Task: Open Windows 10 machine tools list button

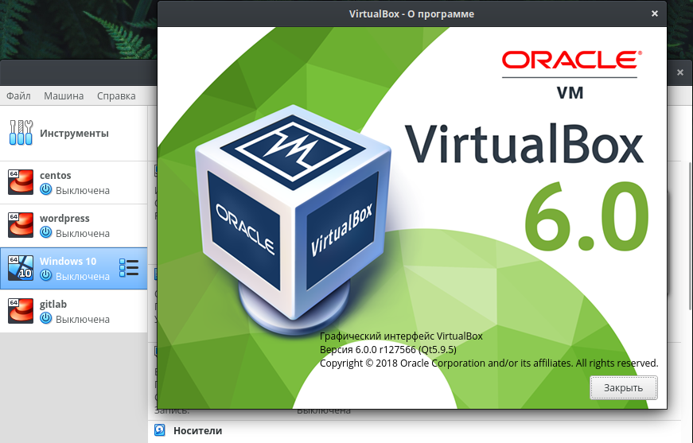Action: coord(129,268)
